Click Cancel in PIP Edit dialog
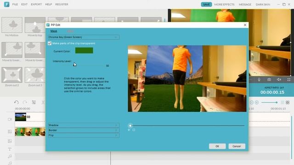This screenshot has height=165, width=294. (237, 146)
